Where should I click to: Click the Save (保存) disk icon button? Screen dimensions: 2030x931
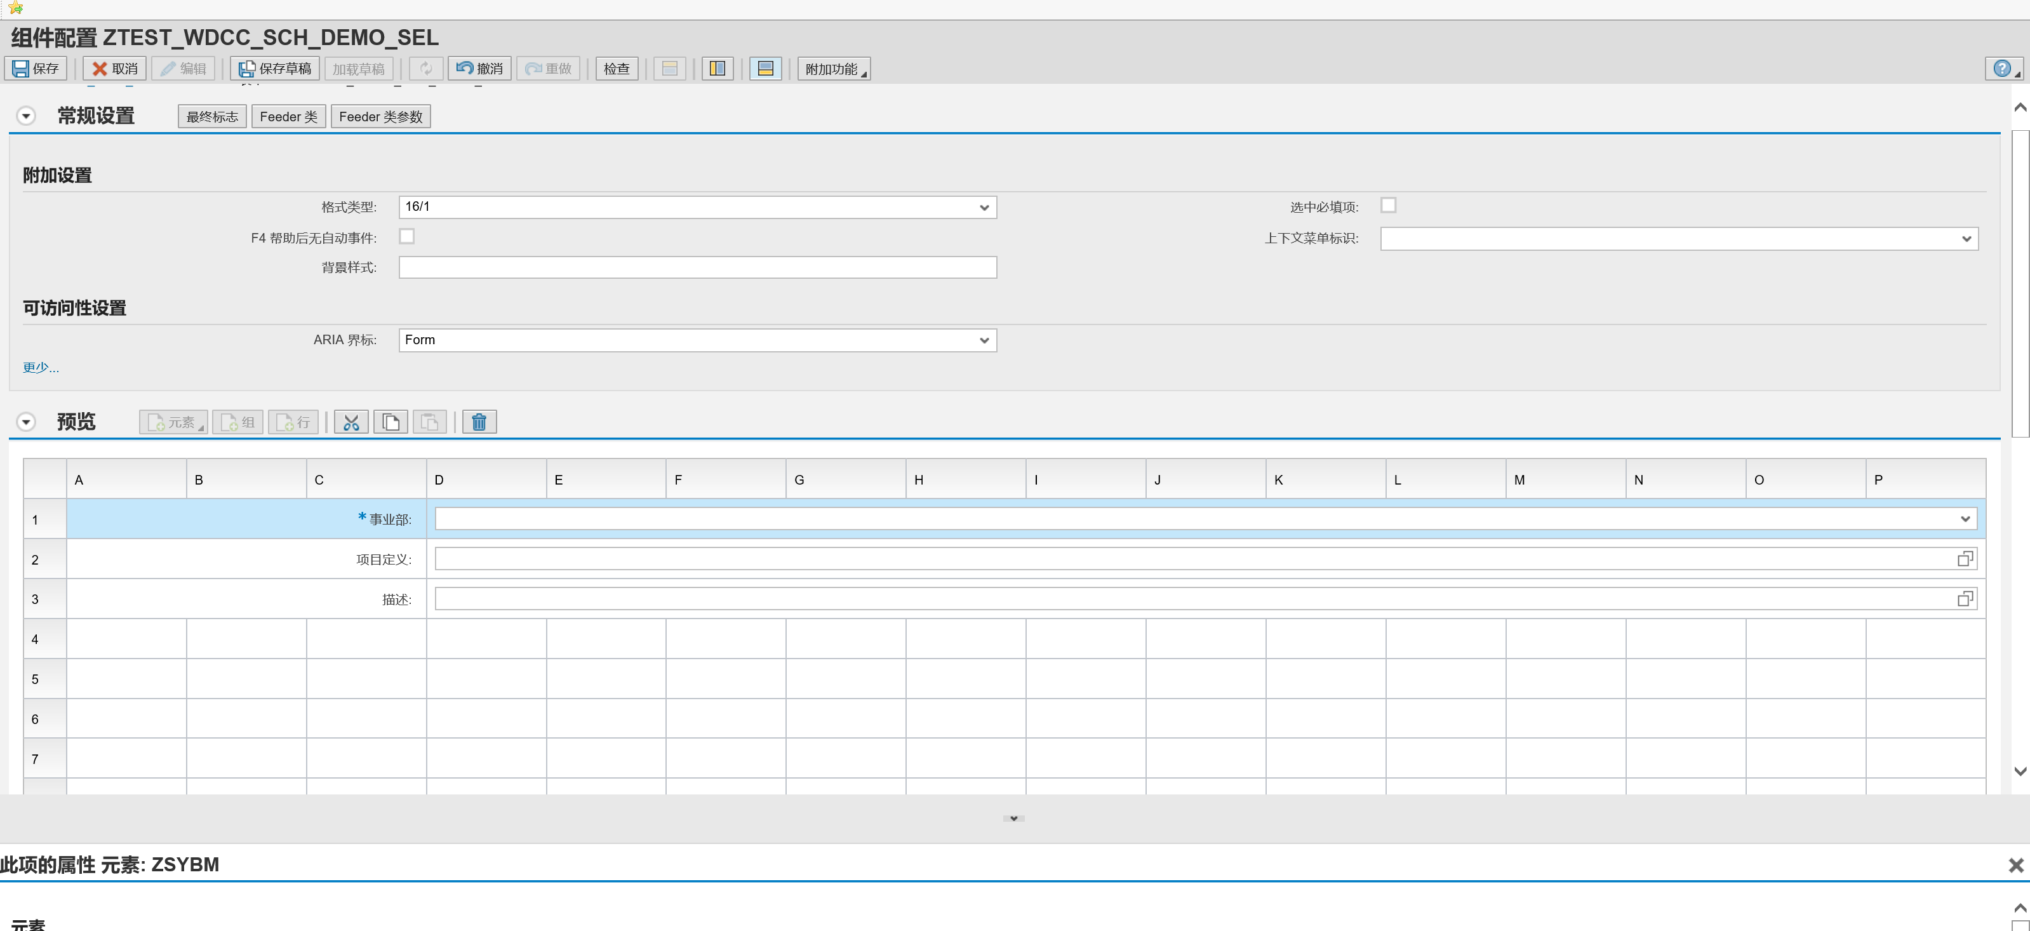[36, 69]
